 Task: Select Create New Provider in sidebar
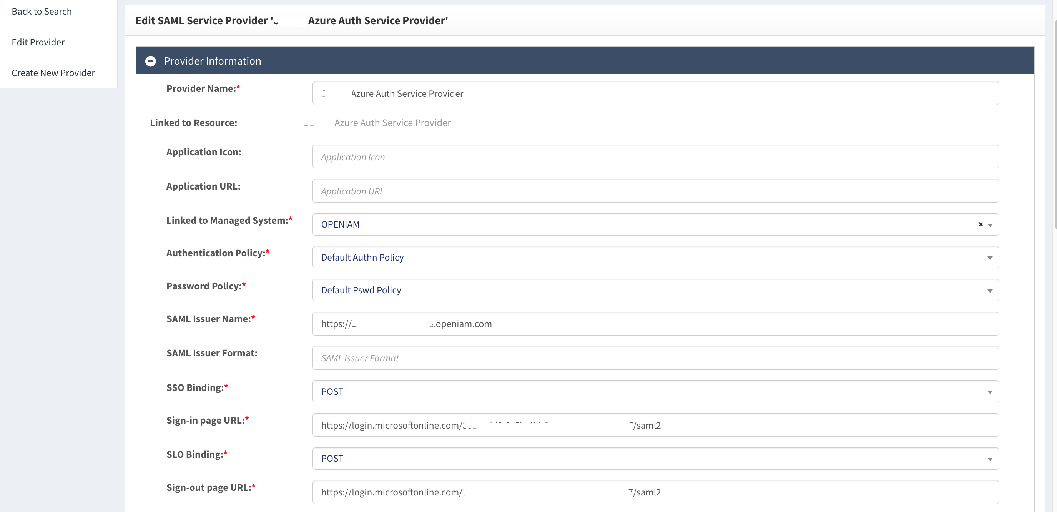(53, 73)
